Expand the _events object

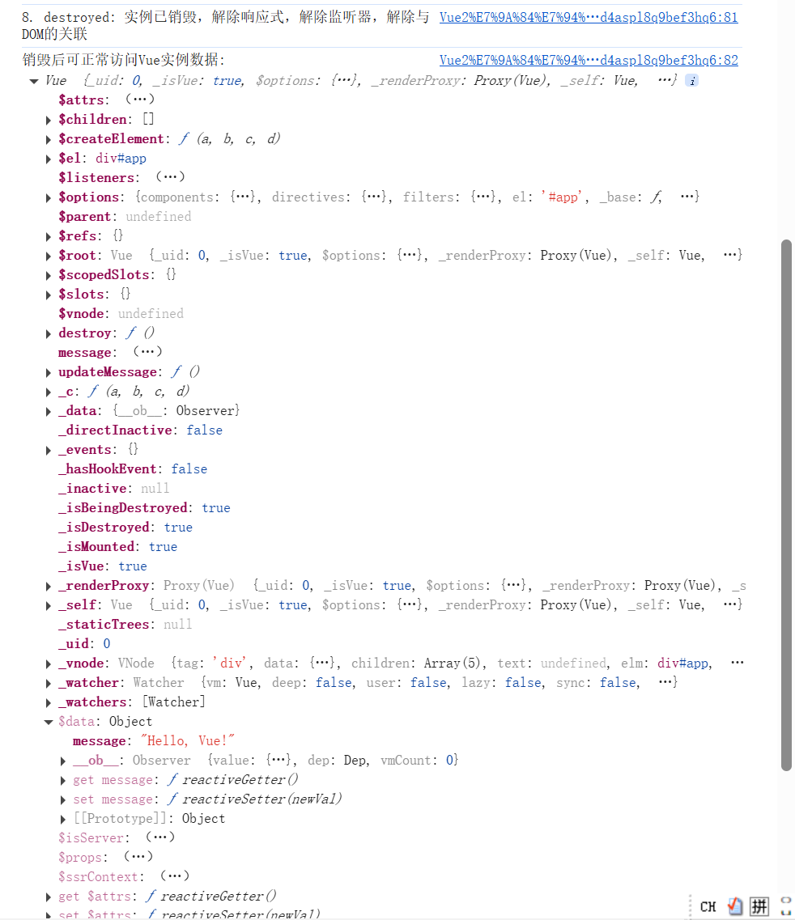48,450
